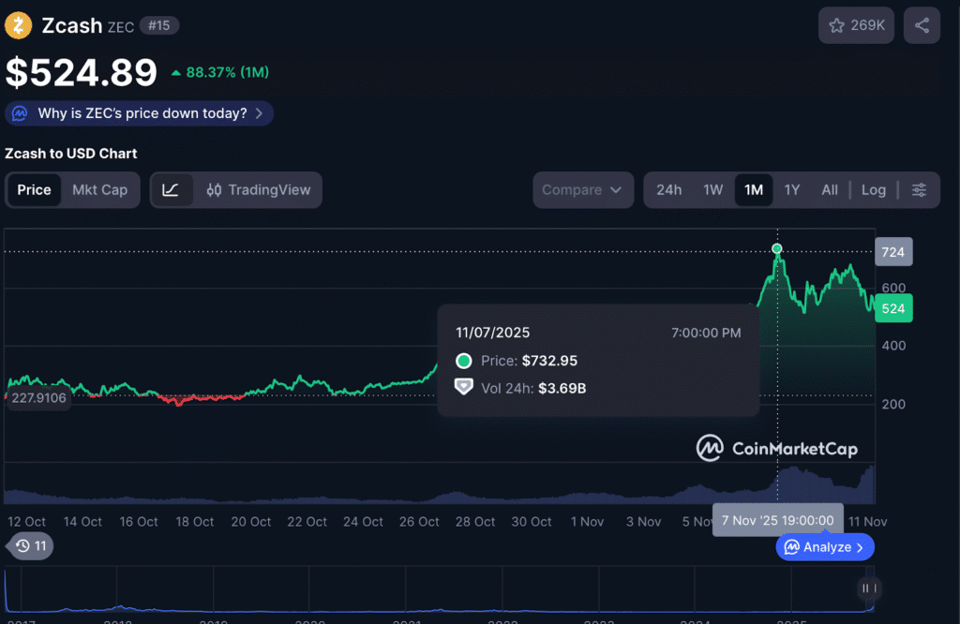
Task: Click the history clock badge showing 11
Action: pos(31,545)
